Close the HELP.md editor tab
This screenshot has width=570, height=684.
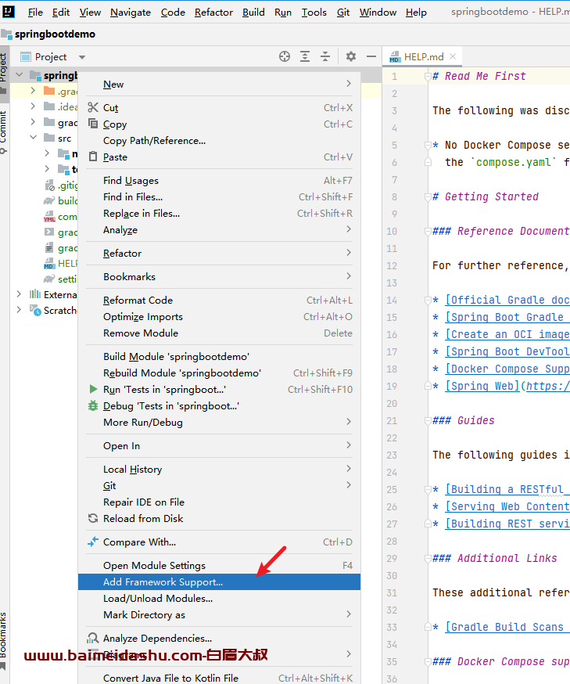tap(453, 56)
